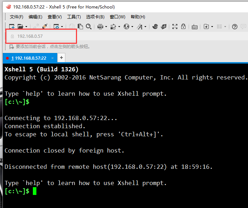Expand the Print dropdown arrow
This screenshot has height=208, width=248.
tap(106, 27)
